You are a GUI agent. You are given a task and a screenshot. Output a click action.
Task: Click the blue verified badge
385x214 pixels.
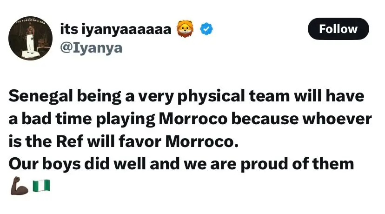pyautogui.click(x=206, y=29)
